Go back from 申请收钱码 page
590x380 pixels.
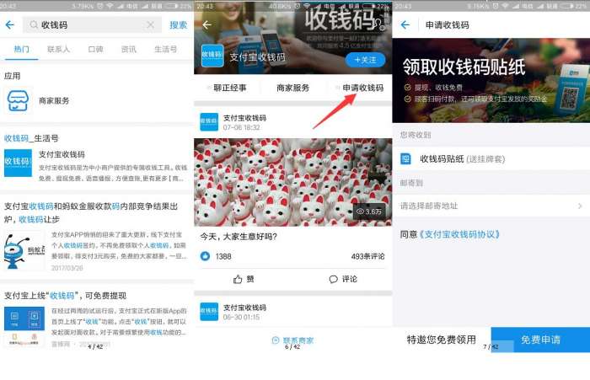click(x=405, y=24)
